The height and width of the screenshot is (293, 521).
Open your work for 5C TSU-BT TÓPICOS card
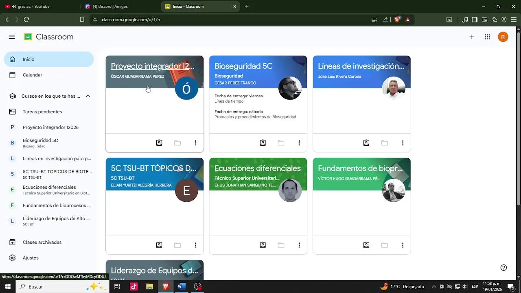(159, 245)
